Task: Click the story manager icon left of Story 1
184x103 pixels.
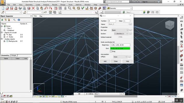Action: tap(124, 12)
